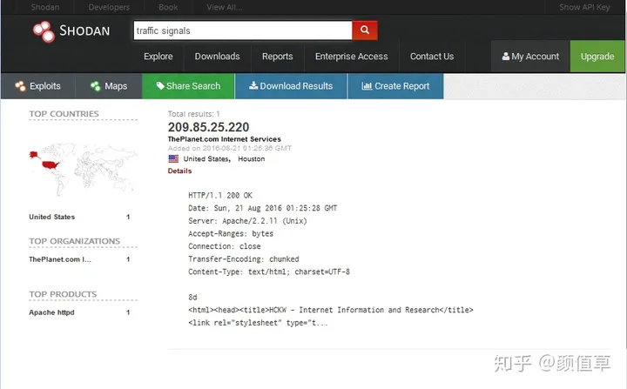Click the Server: Apache/2.2.11 (Unix) line
Viewport: 627px width, 389px height.
click(247, 221)
